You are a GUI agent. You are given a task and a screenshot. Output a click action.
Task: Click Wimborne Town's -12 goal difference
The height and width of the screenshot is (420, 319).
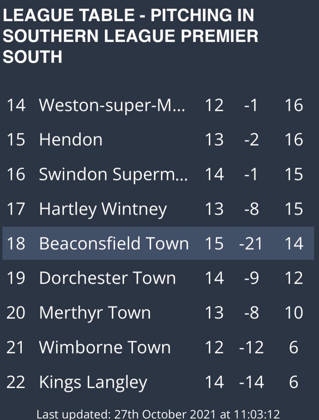(x=250, y=348)
